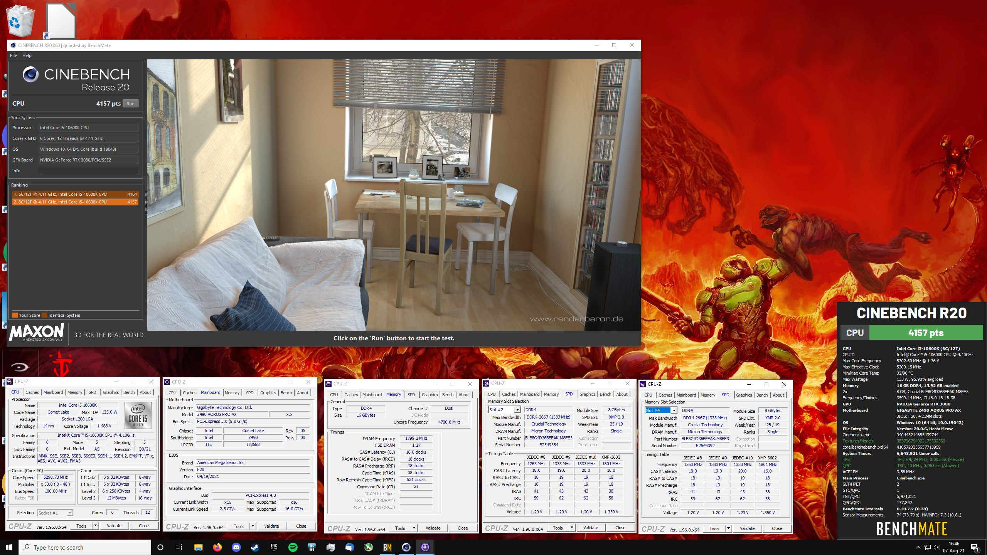Click the empty Info field in Cinebench

(88, 171)
